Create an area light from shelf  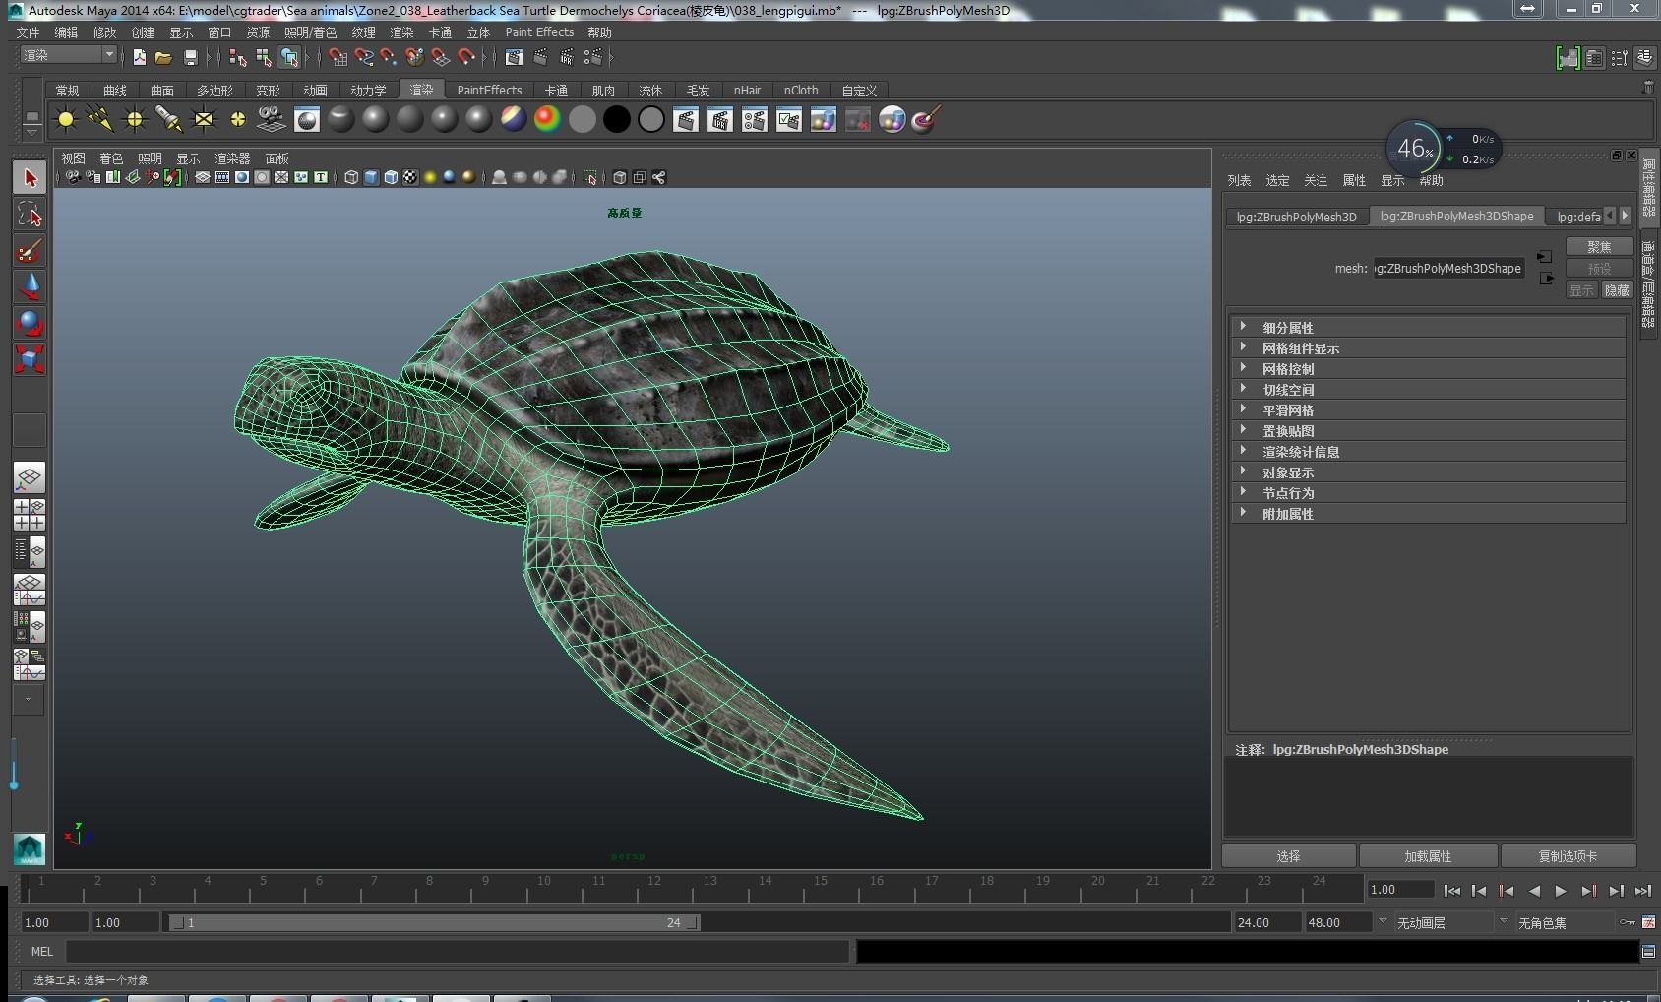tap(204, 120)
